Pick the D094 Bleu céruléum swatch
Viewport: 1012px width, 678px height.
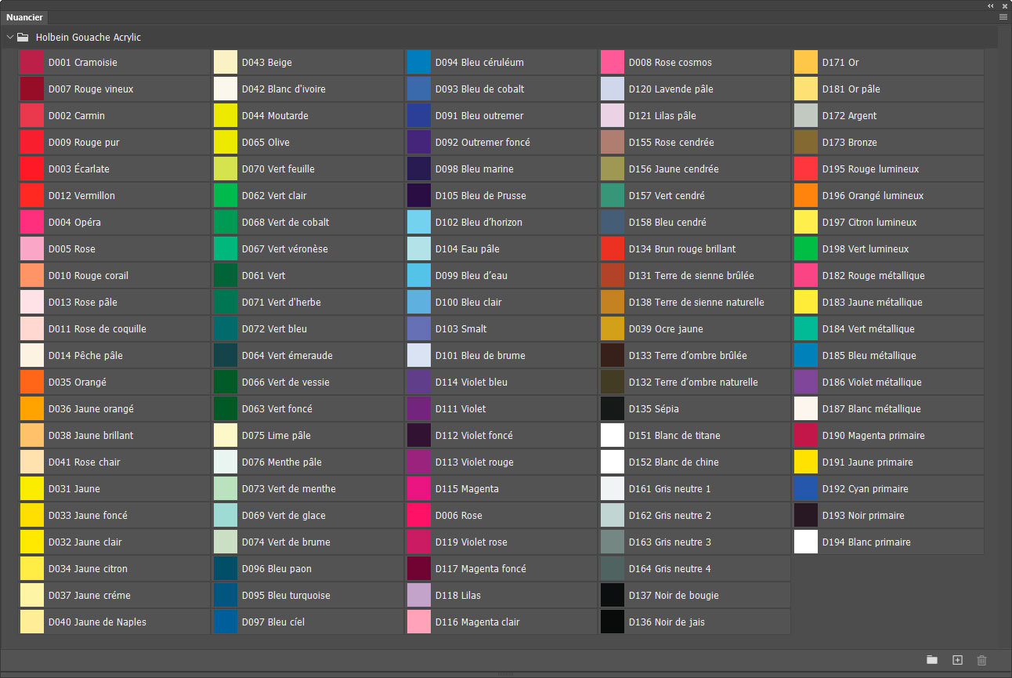419,63
